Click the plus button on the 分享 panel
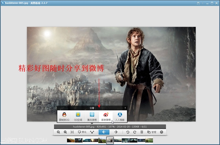 [x=125, y=108]
